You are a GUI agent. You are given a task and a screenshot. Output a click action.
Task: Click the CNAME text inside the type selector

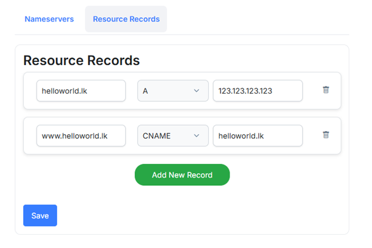(156, 136)
